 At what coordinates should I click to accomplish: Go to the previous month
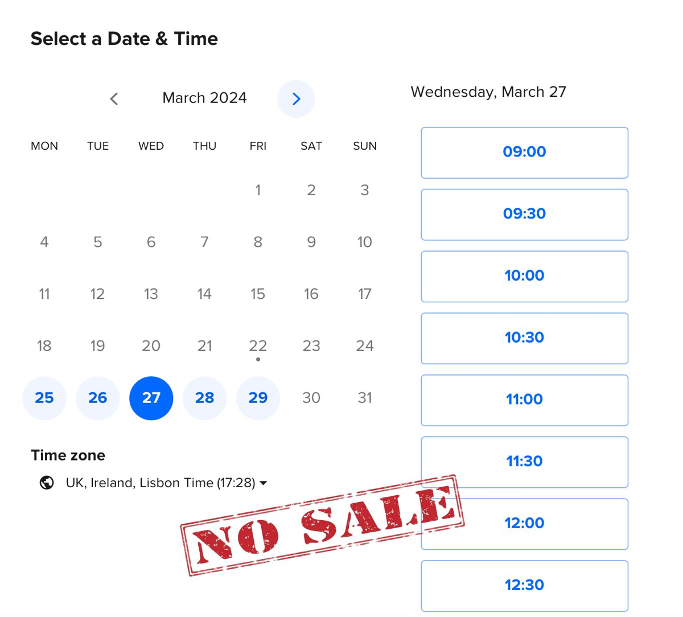pos(114,99)
